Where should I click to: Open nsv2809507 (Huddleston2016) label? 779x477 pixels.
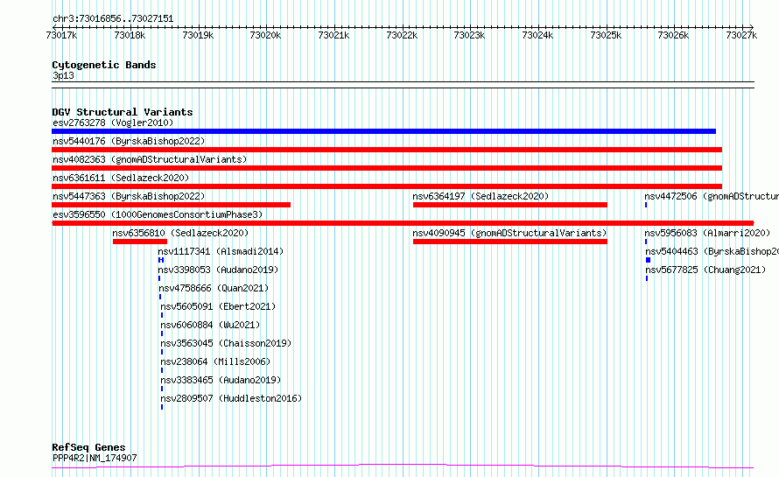(231, 398)
